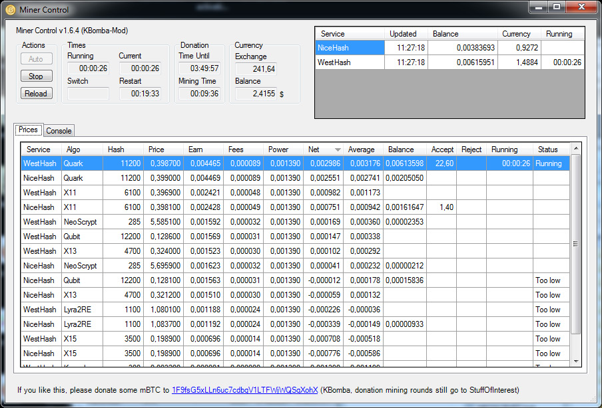The height and width of the screenshot is (408, 602).
Task: Click the donation Time Until field 03:49:57
Action: tap(200, 68)
